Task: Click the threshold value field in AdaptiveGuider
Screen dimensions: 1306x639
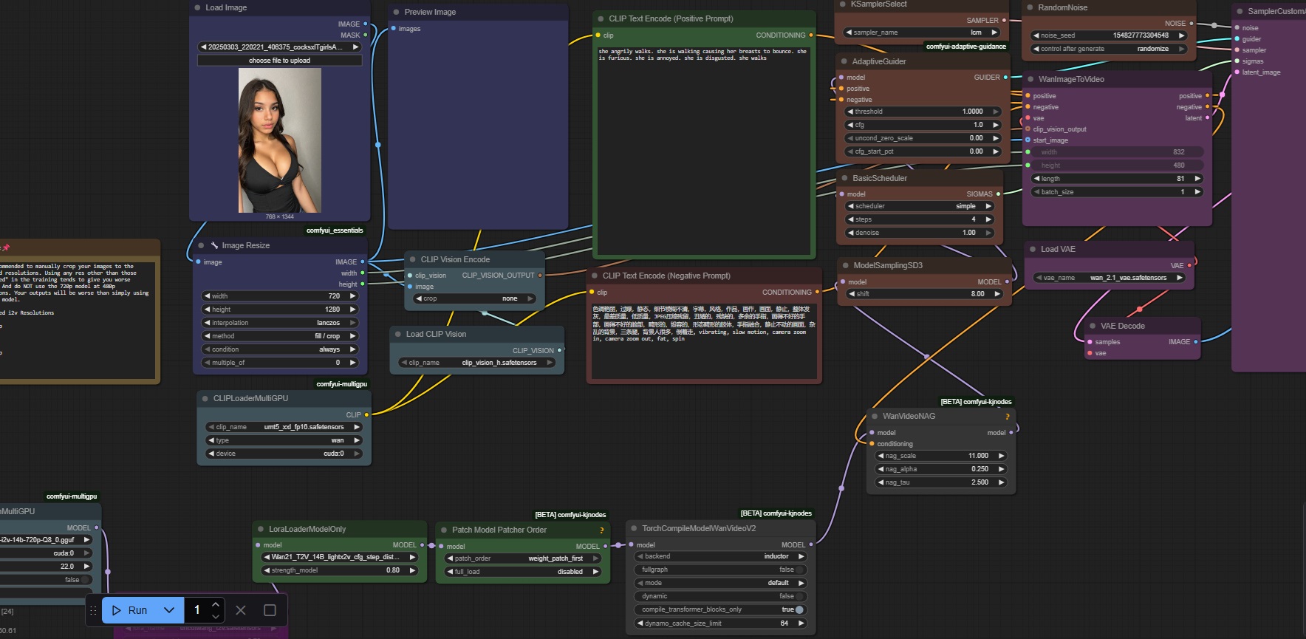Action: click(922, 112)
